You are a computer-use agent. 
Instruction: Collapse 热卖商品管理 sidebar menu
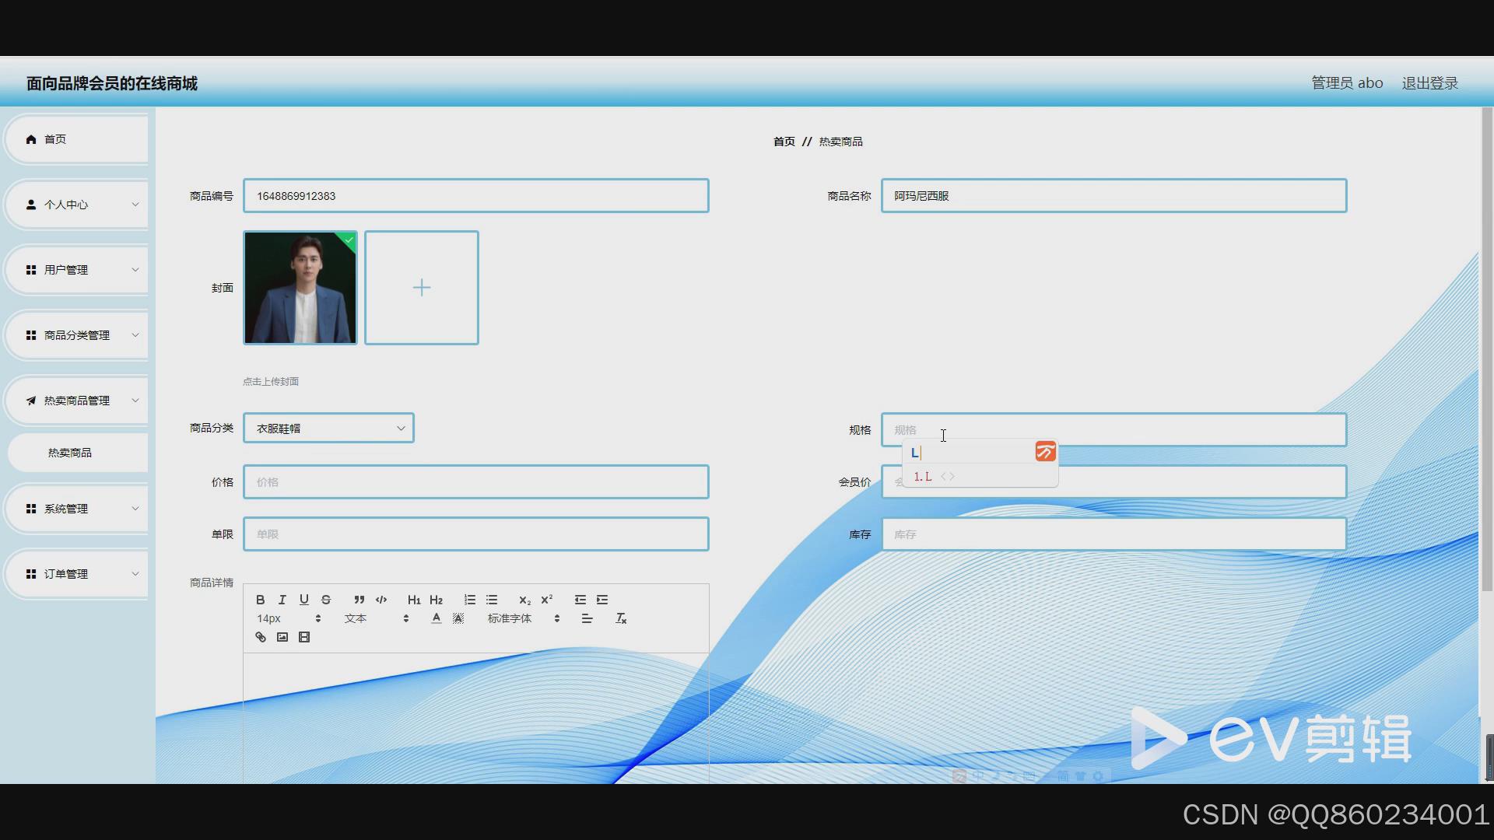(x=76, y=401)
